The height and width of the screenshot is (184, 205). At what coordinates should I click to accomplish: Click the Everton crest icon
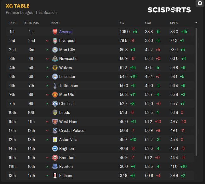pos(55,166)
